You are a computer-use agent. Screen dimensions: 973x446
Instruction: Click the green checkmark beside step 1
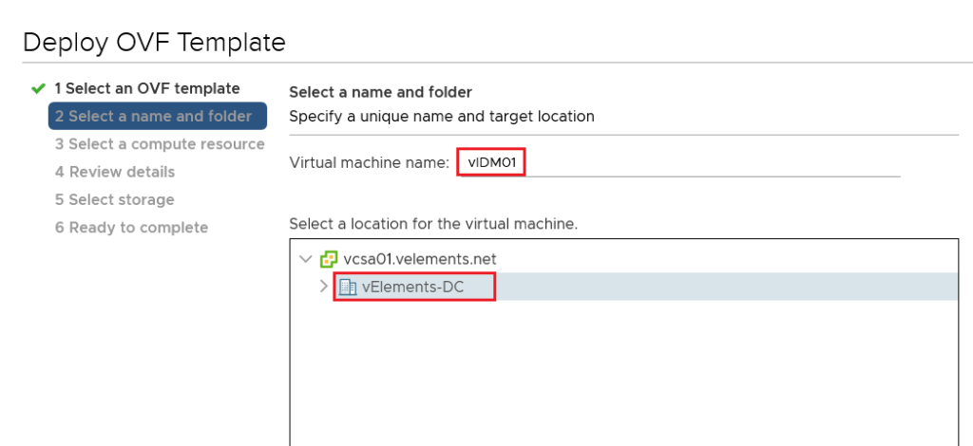[38, 88]
